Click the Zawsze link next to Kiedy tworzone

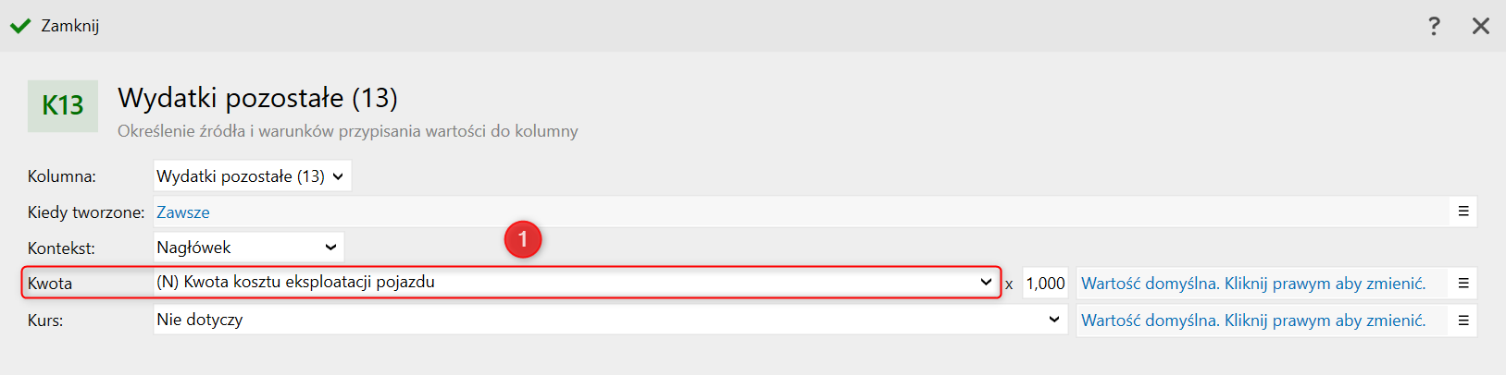(x=183, y=212)
